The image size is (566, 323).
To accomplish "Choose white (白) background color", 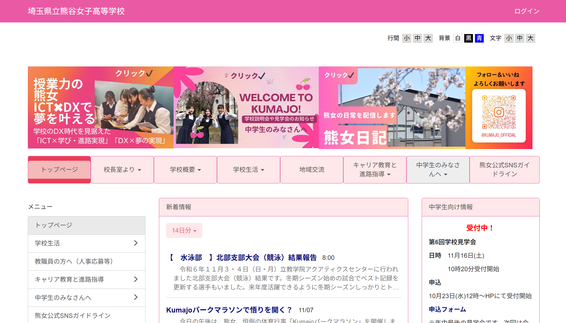I will pos(458,38).
